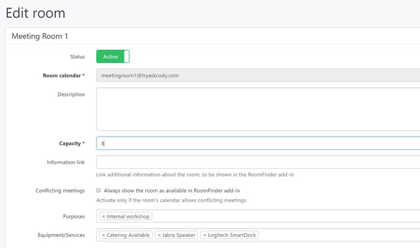This screenshot has width=420, height=248.
Task: Toggle the Active status switch
Action: [x=113, y=56]
